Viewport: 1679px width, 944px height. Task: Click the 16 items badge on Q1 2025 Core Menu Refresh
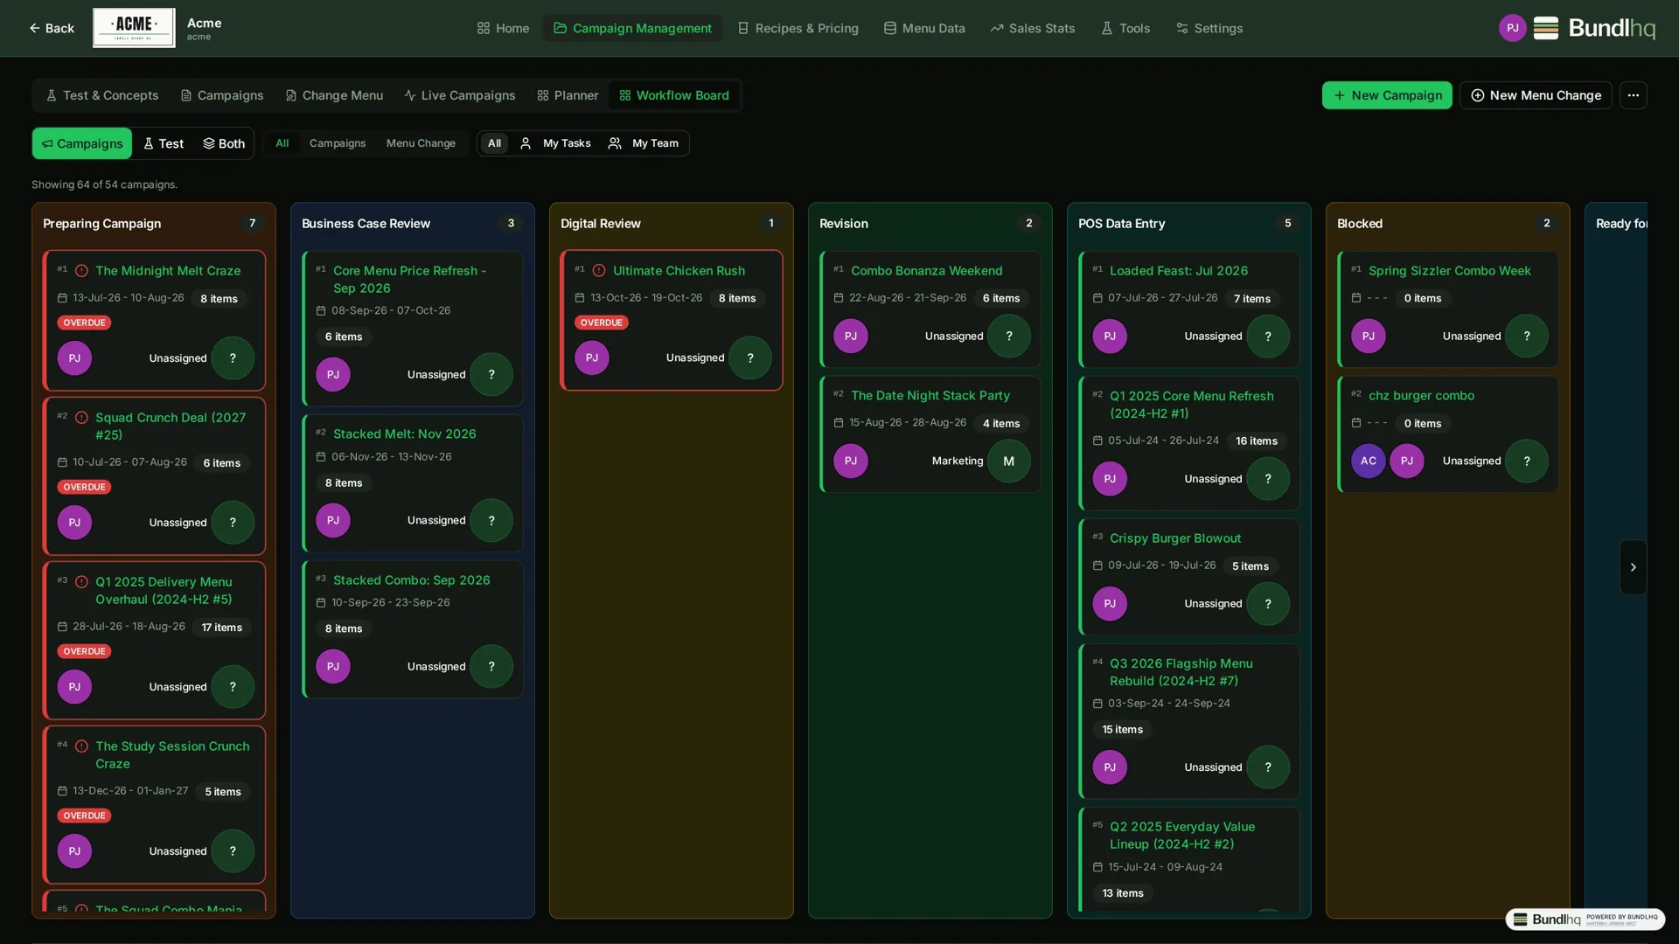pos(1256,441)
